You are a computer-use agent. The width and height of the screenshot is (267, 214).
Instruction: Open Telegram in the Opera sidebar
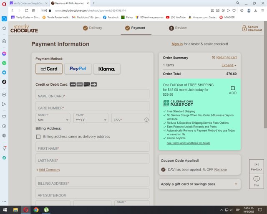4,73
